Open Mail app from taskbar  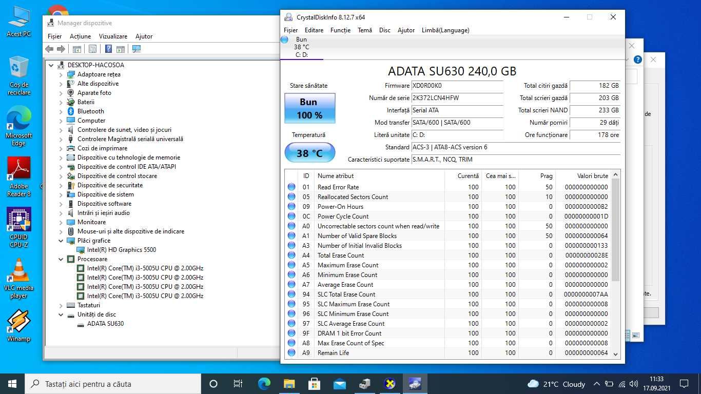[340, 384]
